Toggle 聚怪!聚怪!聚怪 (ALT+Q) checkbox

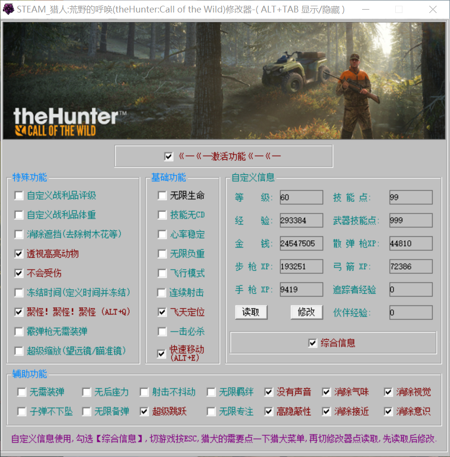coord(19,312)
